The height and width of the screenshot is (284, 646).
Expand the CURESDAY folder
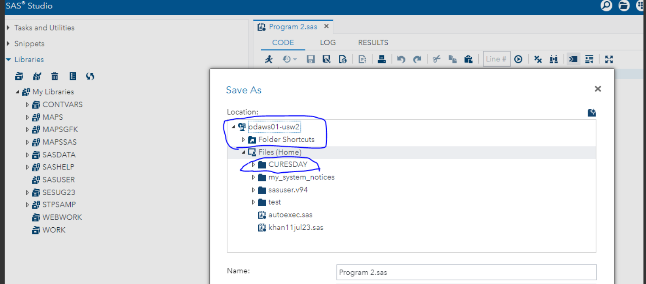pyautogui.click(x=253, y=164)
